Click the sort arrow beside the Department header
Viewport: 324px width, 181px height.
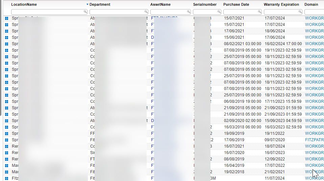88,5
